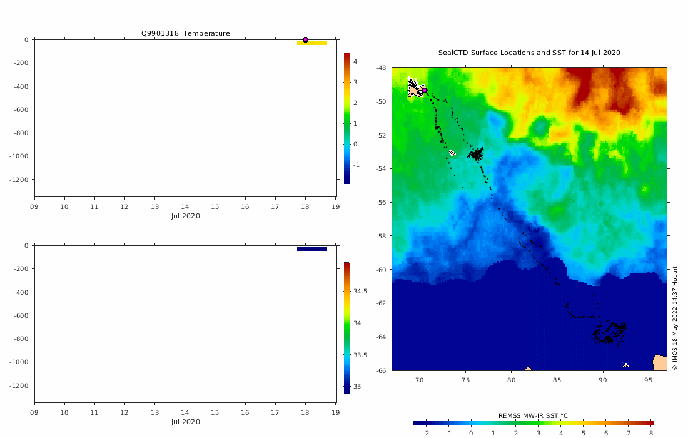Click the '-1200' depth label on top plot
The image size is (688, 438).
coord(19,180)
